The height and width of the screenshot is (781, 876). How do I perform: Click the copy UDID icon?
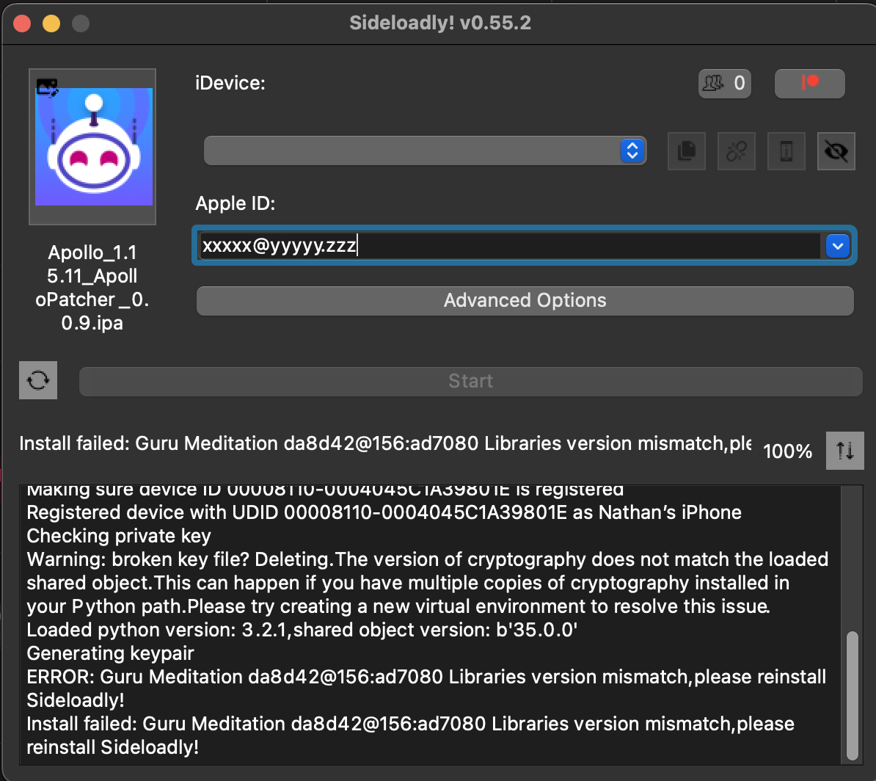click(687, 151)
